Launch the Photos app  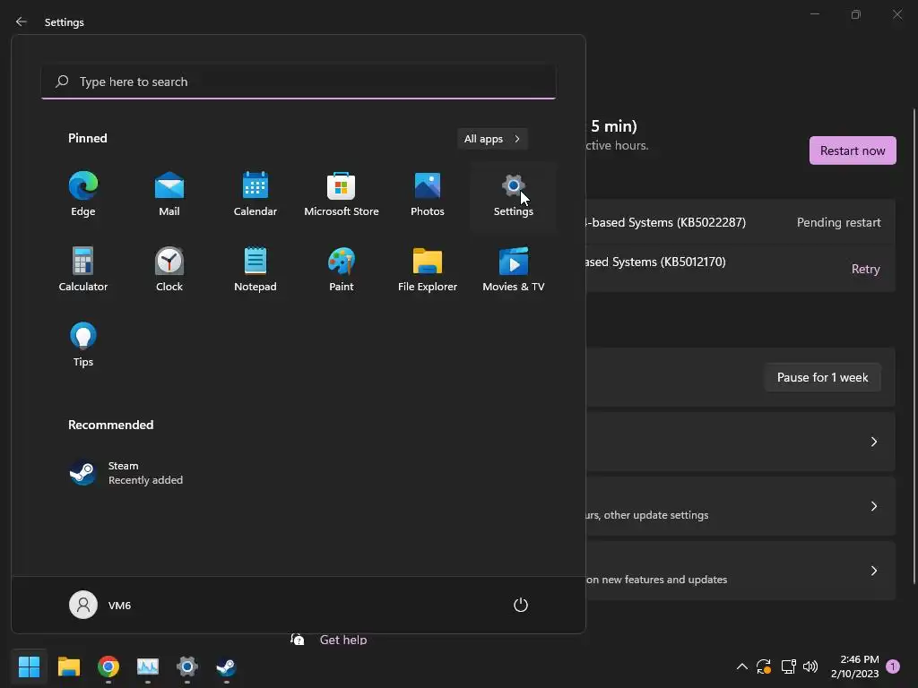click(428, 194)
